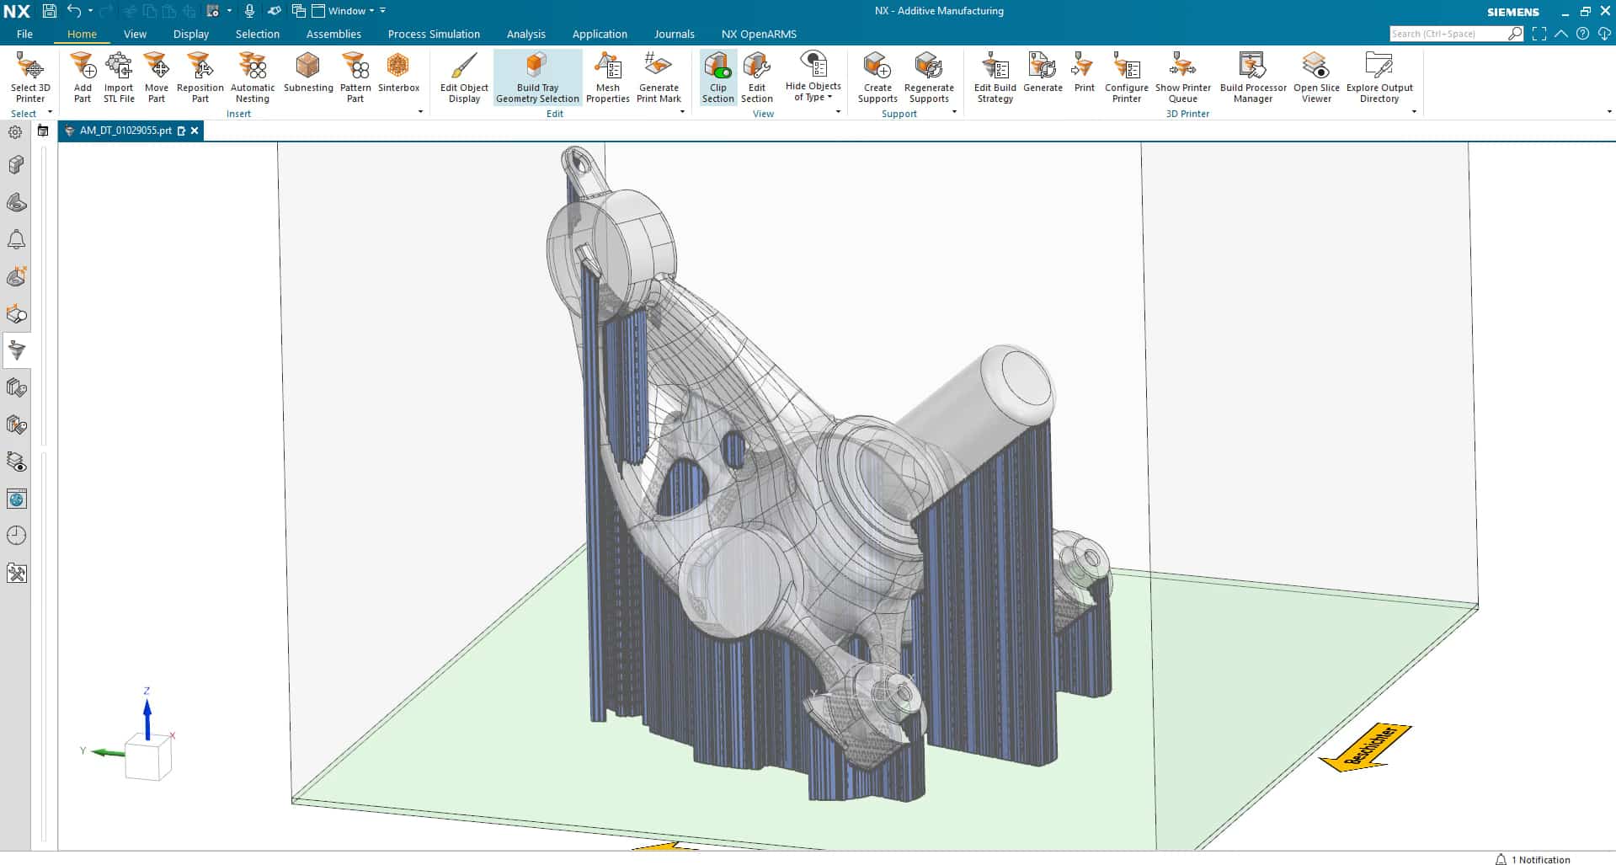Expand the View group options
This screenshot has width=1616, height=865.
click(x=838, y=112)
